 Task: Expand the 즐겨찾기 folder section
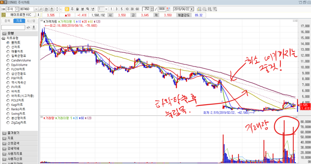[19, 133]
